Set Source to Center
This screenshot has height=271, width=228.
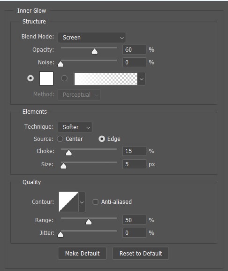[x=60, y=139]
